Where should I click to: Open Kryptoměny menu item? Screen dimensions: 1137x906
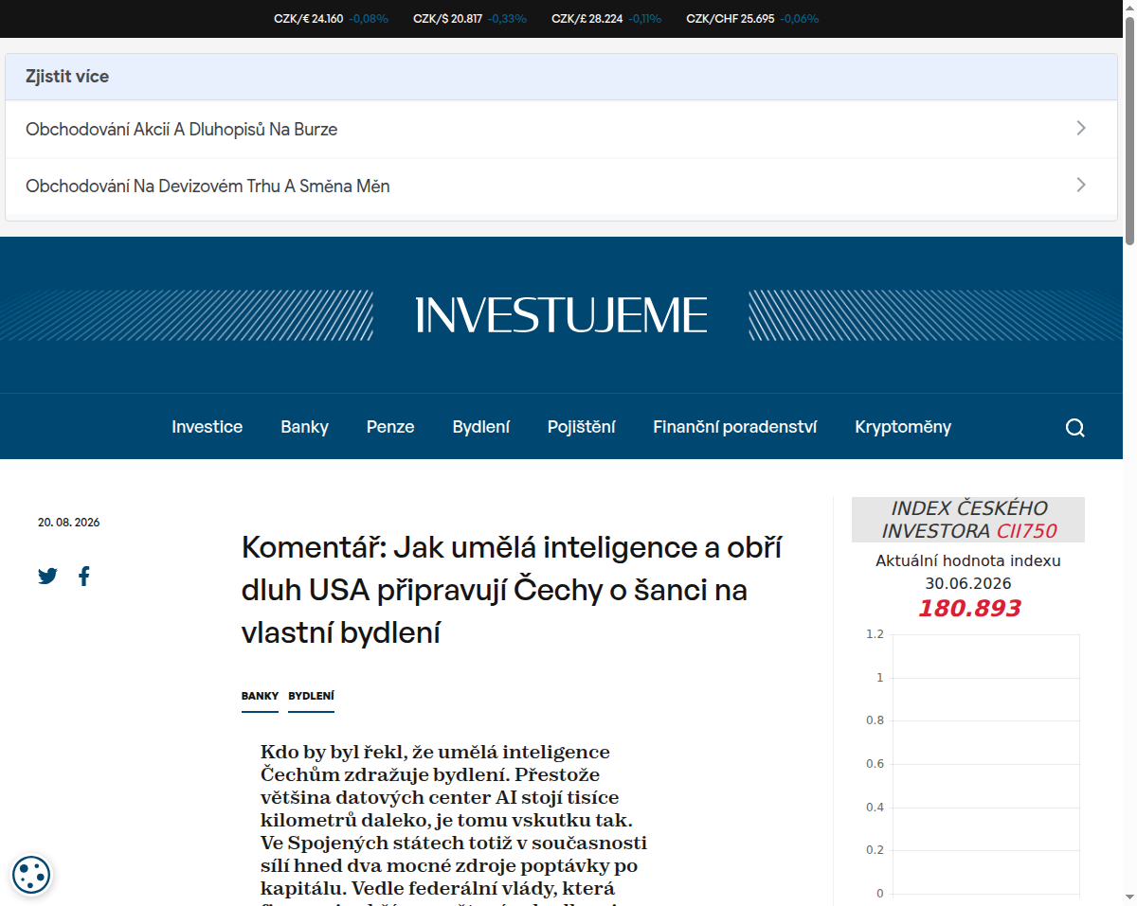tap(903, 427)
